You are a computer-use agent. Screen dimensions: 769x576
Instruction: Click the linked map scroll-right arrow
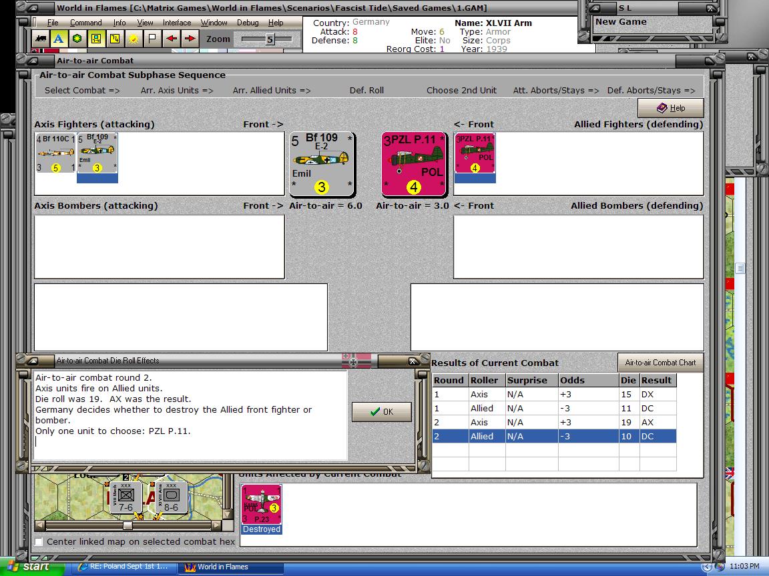(216, 525)
